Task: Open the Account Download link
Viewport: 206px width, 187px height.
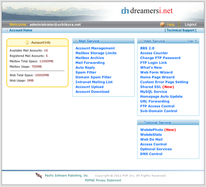Action: coord(92,92)
